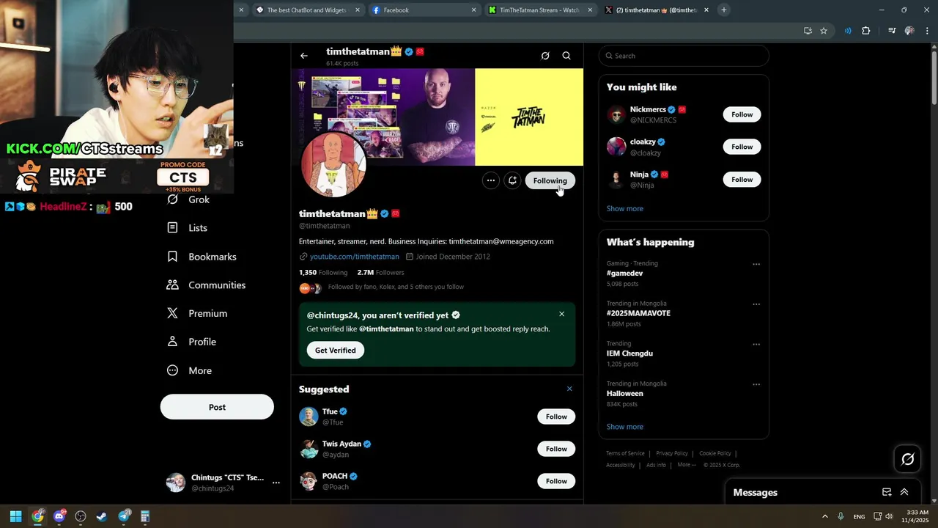The image size is (938, 528).
Task: Open Communities in the left sidebar
Action: (207, 285)
